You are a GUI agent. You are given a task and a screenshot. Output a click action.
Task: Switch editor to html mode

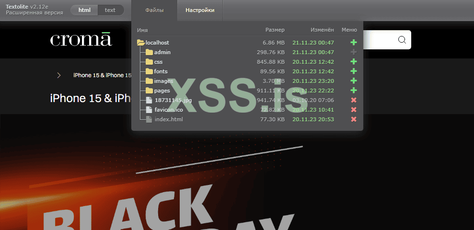(x=84, y=10)
